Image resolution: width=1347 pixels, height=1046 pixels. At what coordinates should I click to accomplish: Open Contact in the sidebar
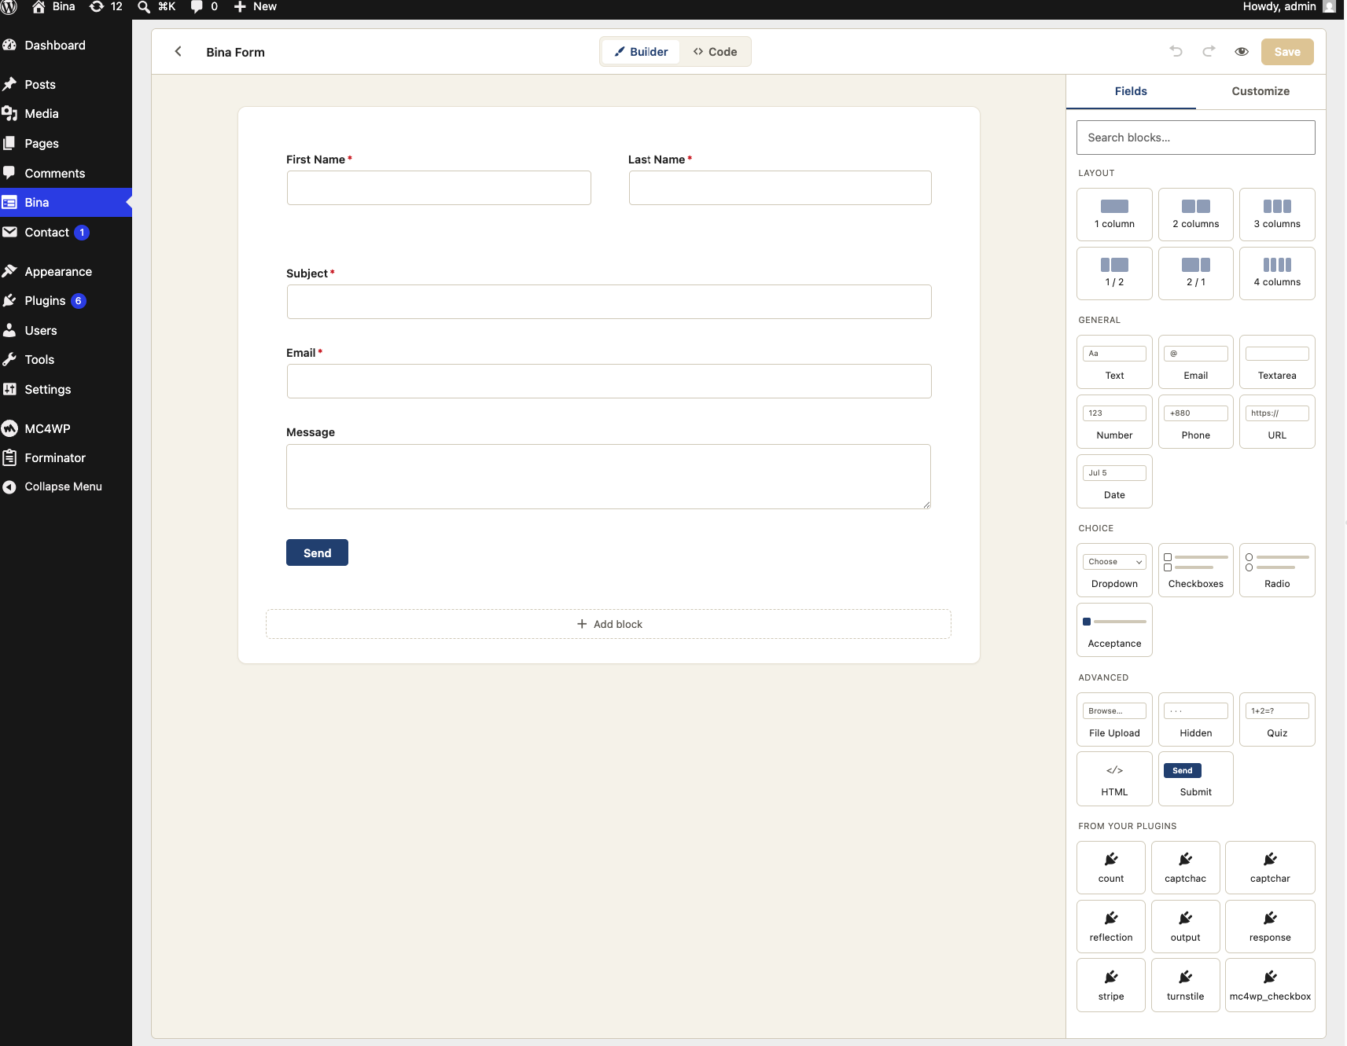pos(66,232)
